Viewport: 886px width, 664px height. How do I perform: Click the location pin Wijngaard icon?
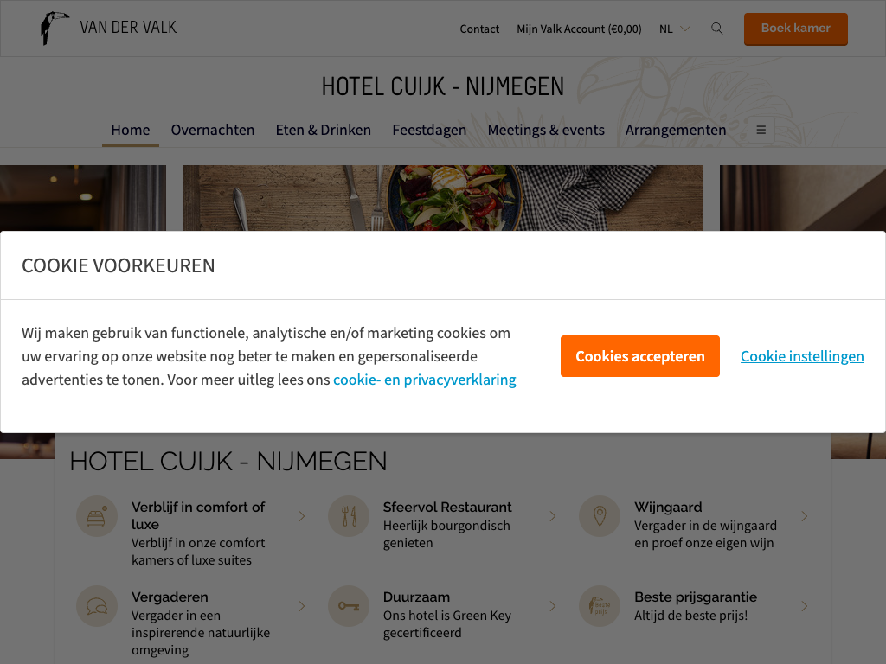(600, 516)
